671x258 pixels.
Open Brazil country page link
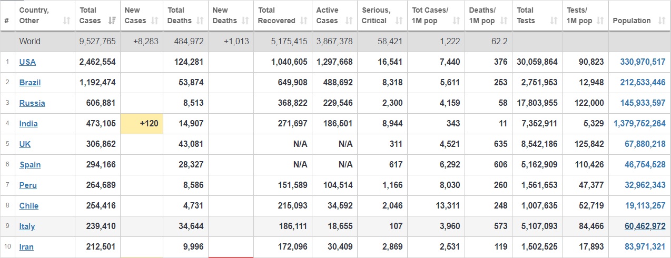tap(30, 82)
